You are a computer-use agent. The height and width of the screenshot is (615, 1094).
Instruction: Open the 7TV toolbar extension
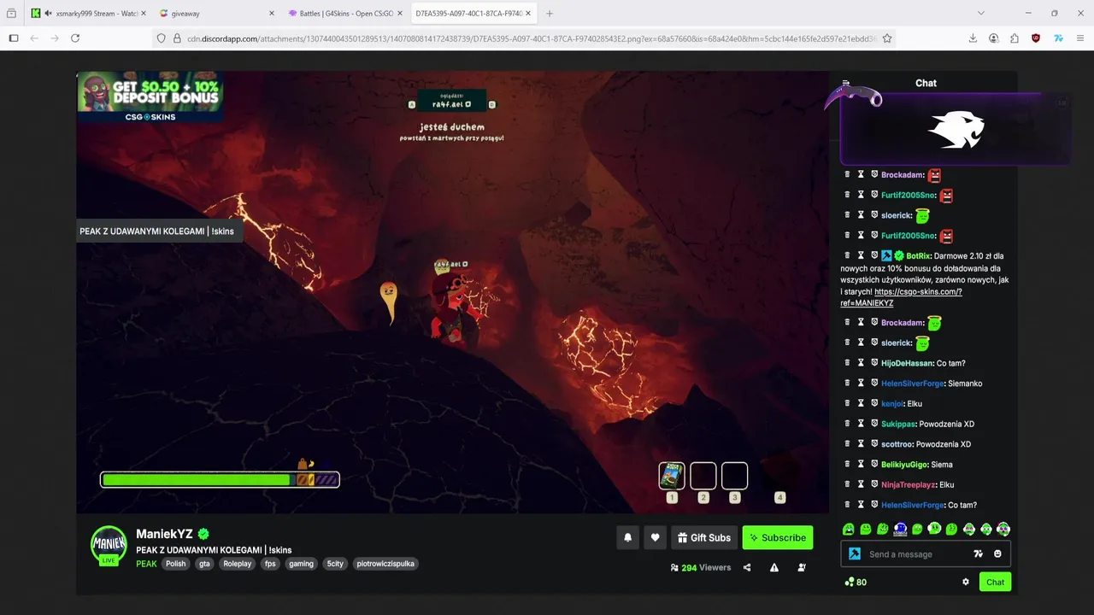[x=1058, y=38]
